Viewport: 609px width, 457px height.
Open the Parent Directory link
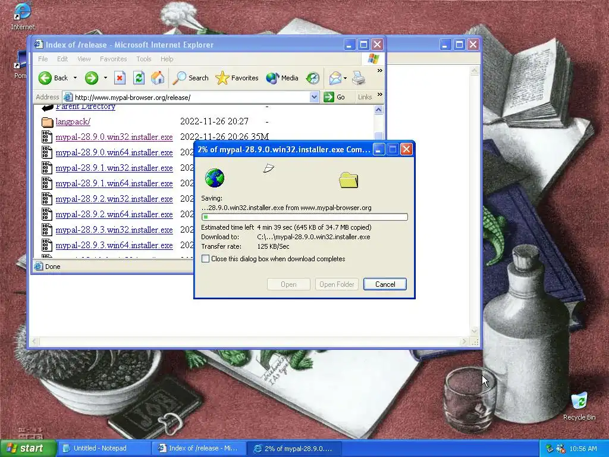[x=86, y=107]
